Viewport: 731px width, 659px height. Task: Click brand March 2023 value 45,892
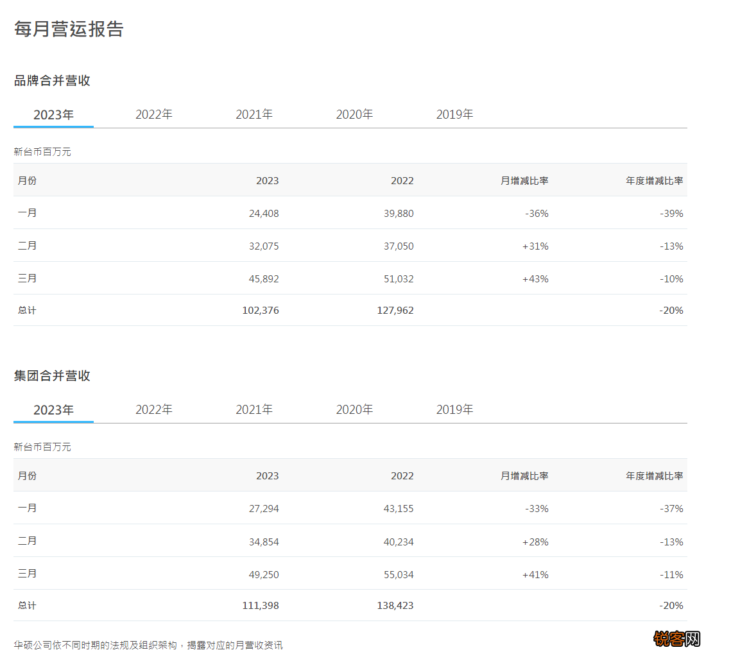(264, 278)
